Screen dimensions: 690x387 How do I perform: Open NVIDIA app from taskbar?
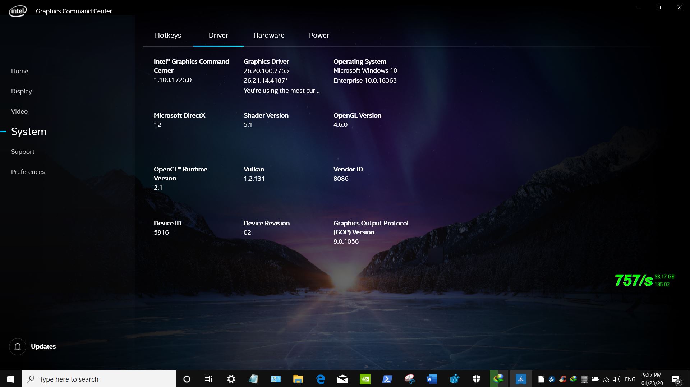[365, 379]
